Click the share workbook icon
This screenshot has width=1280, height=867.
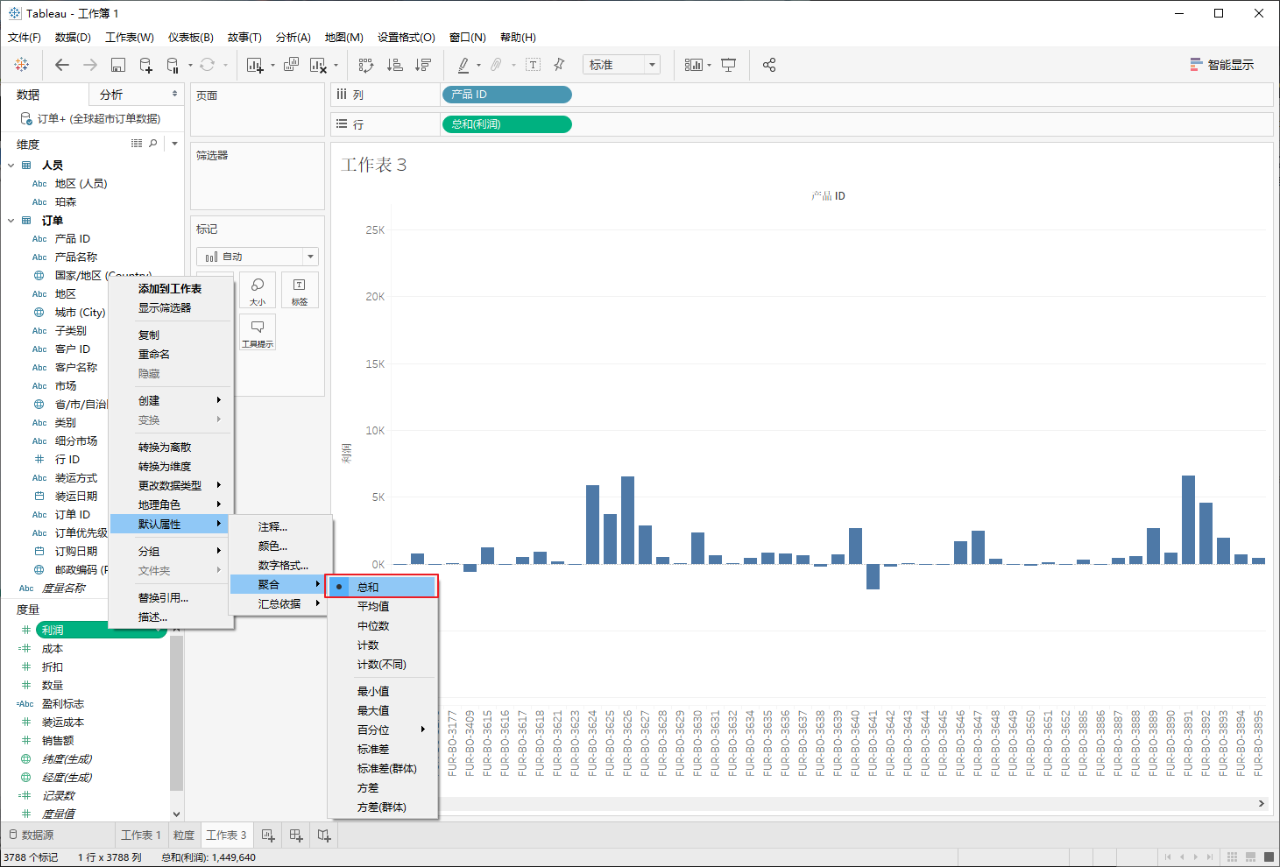pos(769,65)
